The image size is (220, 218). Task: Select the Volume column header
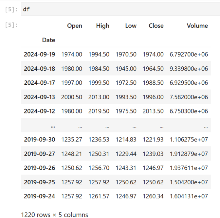(197, 26)
